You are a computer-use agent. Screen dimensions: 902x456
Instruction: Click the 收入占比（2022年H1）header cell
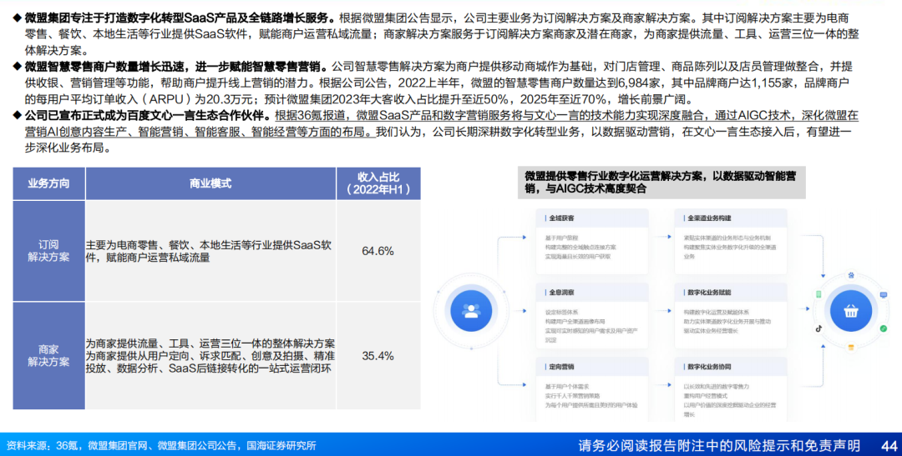click(x=378, y=183)
